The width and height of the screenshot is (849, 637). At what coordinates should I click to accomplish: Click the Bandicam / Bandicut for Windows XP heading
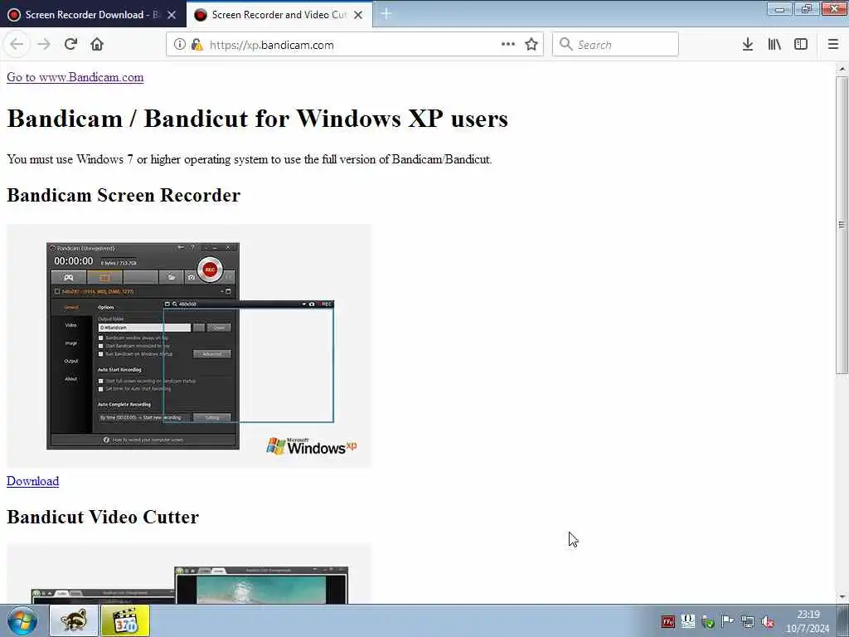coord(257,119)
